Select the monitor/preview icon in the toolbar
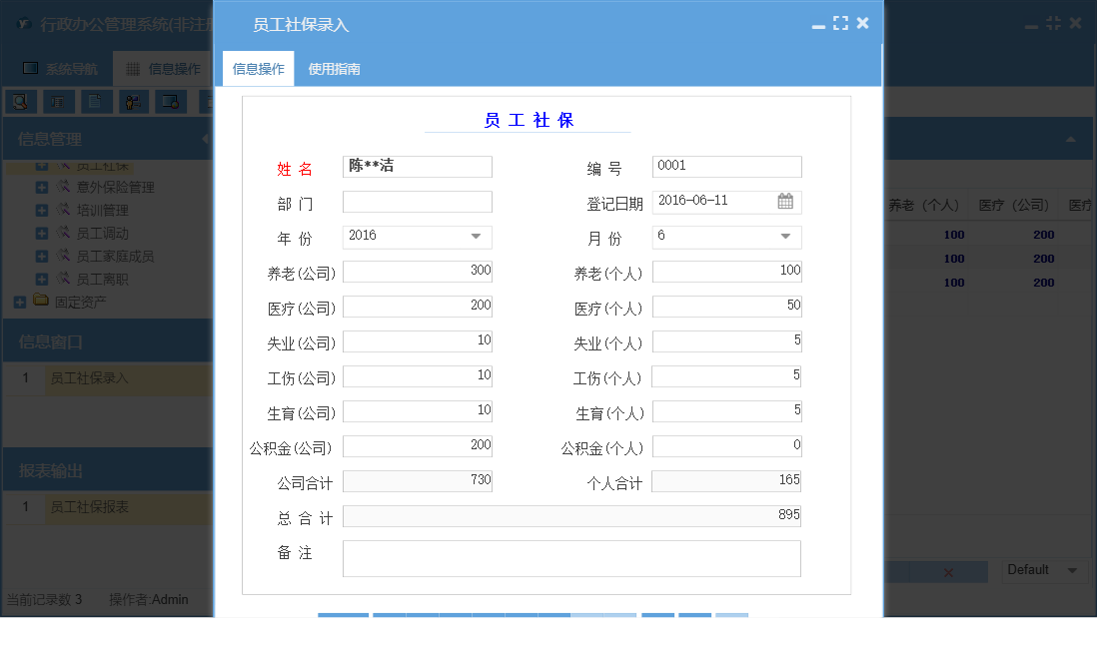This screenshot has width=1097, height=654. [x=170, y=101]
